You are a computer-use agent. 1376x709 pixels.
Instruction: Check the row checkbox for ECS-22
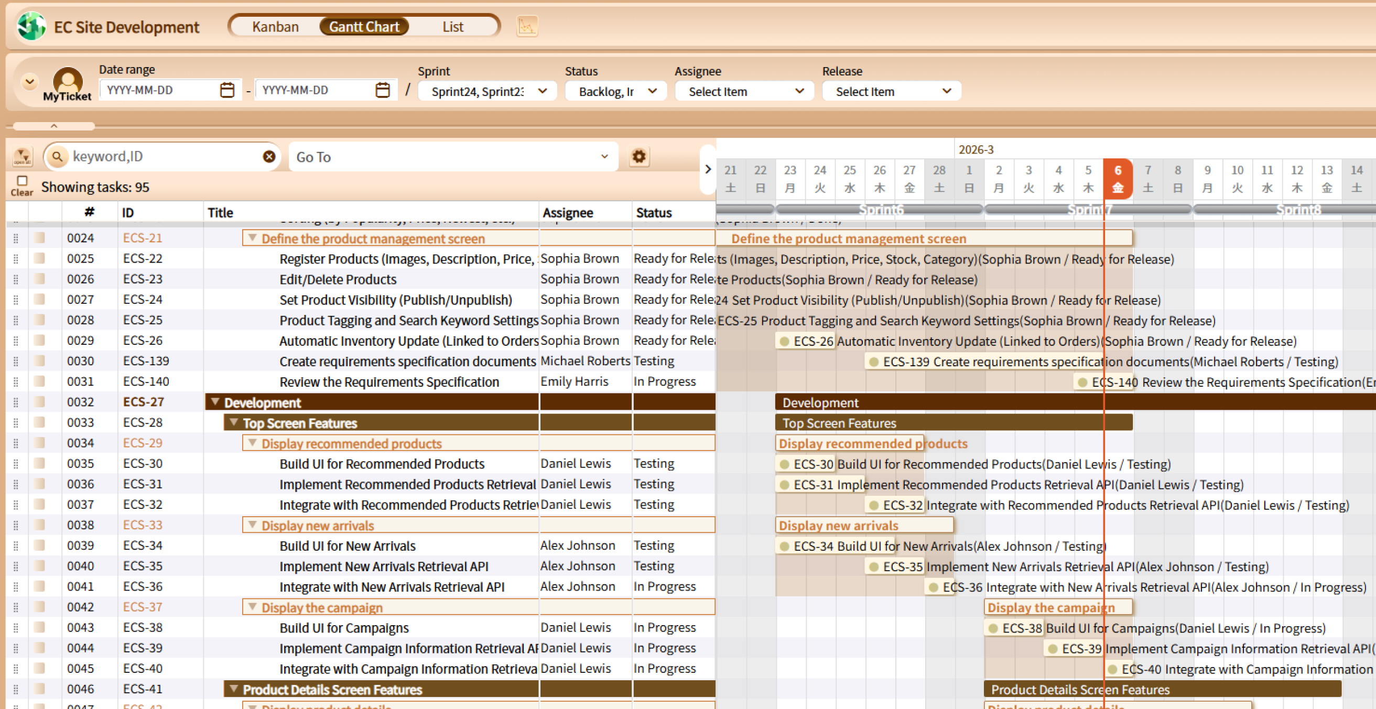coord(39,258)
